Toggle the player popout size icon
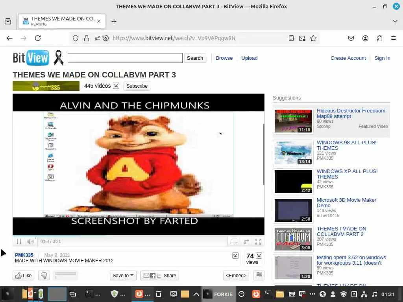The width and height of the screenshot is (403, 302). (x=234, y=241)
